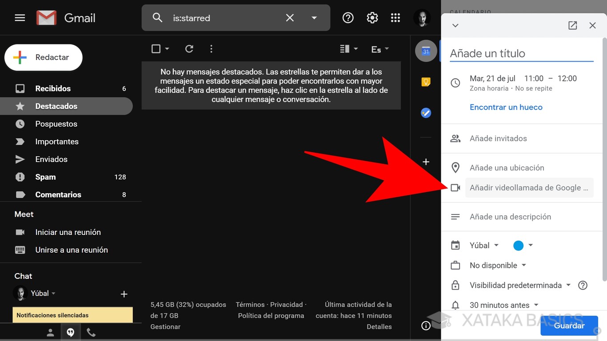Collapse the sidebar with the hamburger menu
This screenshot has width=607, height=341.
click(x=20, y=18)
